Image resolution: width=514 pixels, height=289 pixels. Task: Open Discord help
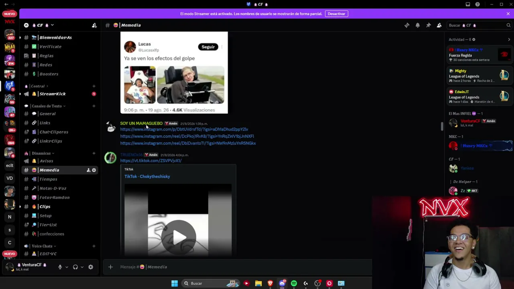pos(477,4)
